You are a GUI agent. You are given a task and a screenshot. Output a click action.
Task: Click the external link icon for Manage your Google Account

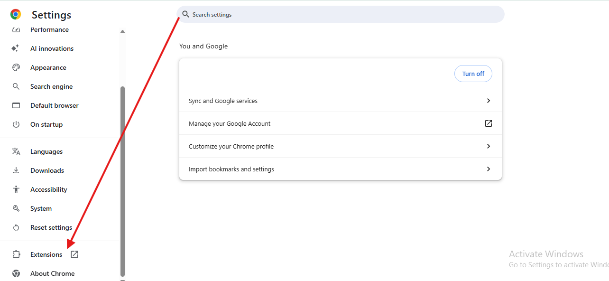coord(488,123)
